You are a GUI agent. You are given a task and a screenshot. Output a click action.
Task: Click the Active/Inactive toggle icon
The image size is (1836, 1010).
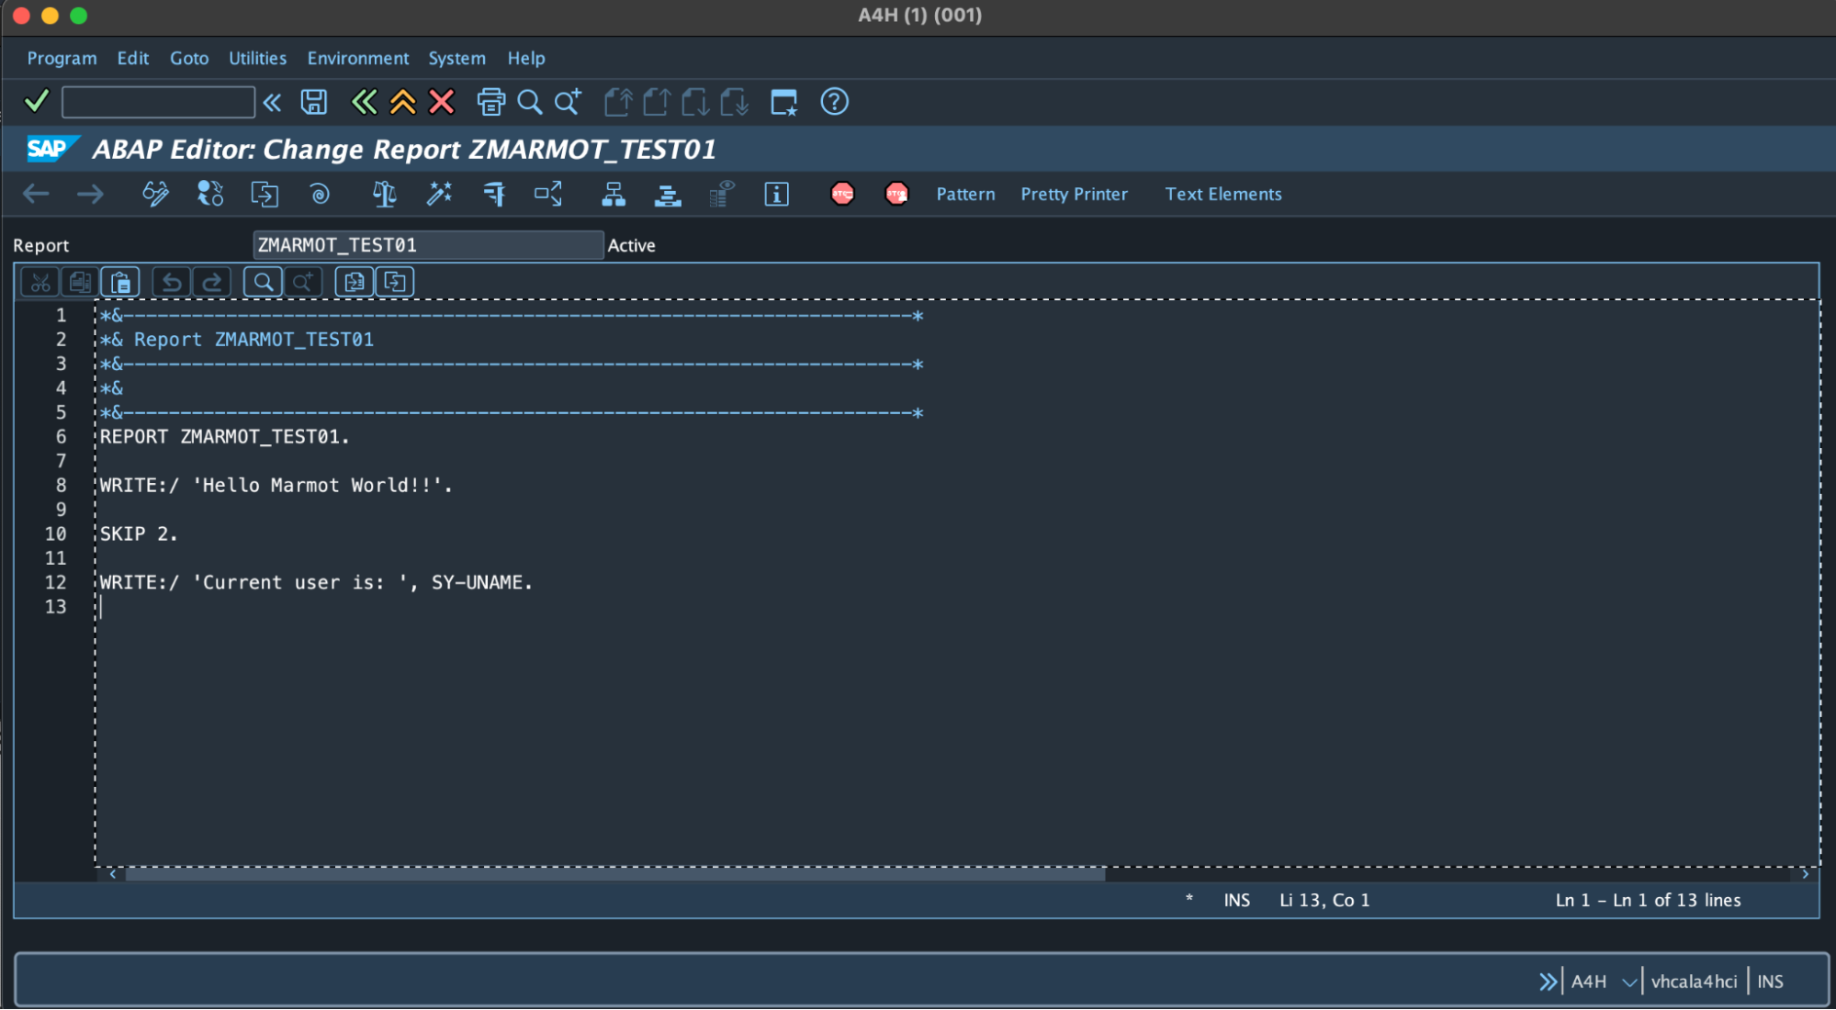click(210, 194)
